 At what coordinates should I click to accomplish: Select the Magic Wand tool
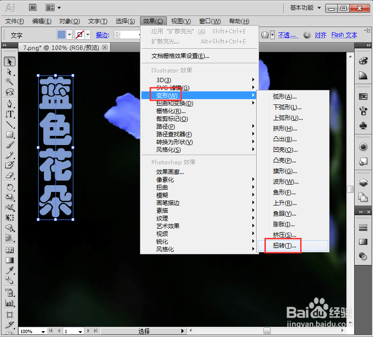[10, 82]
